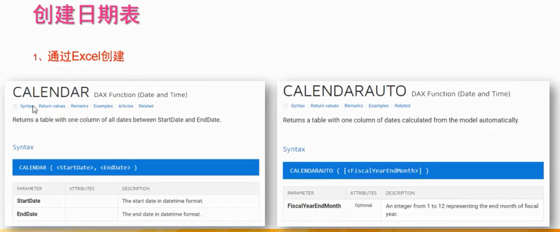Click 'The start date in datetime format.' description
Viewport: 560px width, 232px height.
[x=162, y=201]
